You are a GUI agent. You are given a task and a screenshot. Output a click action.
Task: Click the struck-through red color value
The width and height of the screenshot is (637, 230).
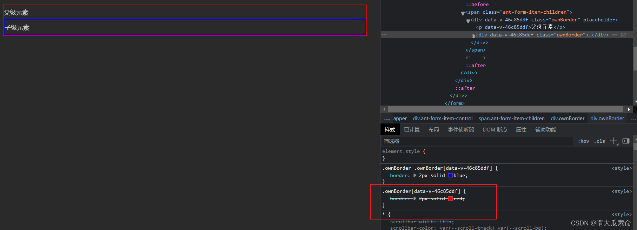click(458, 198)
